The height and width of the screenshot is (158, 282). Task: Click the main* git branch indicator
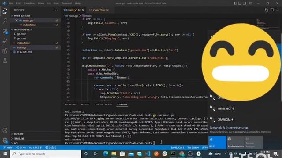tap(8, 147)
